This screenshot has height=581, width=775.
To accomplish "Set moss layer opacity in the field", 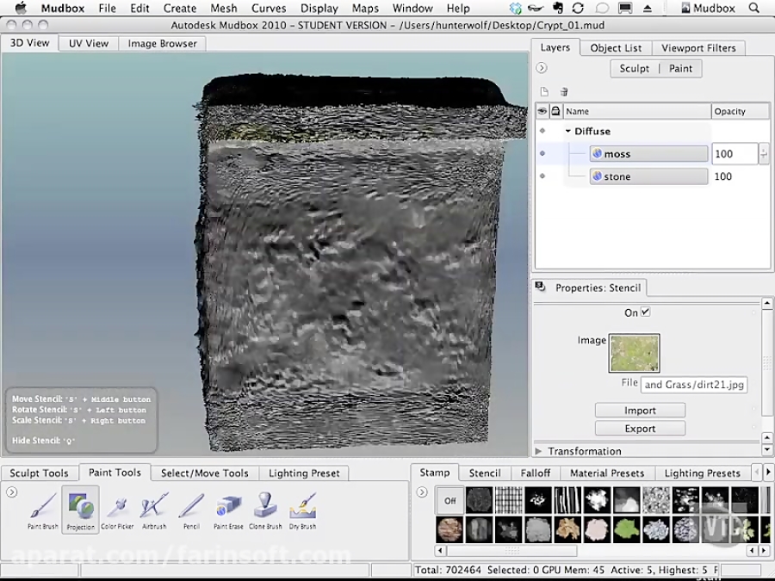I will coord(734,153).
